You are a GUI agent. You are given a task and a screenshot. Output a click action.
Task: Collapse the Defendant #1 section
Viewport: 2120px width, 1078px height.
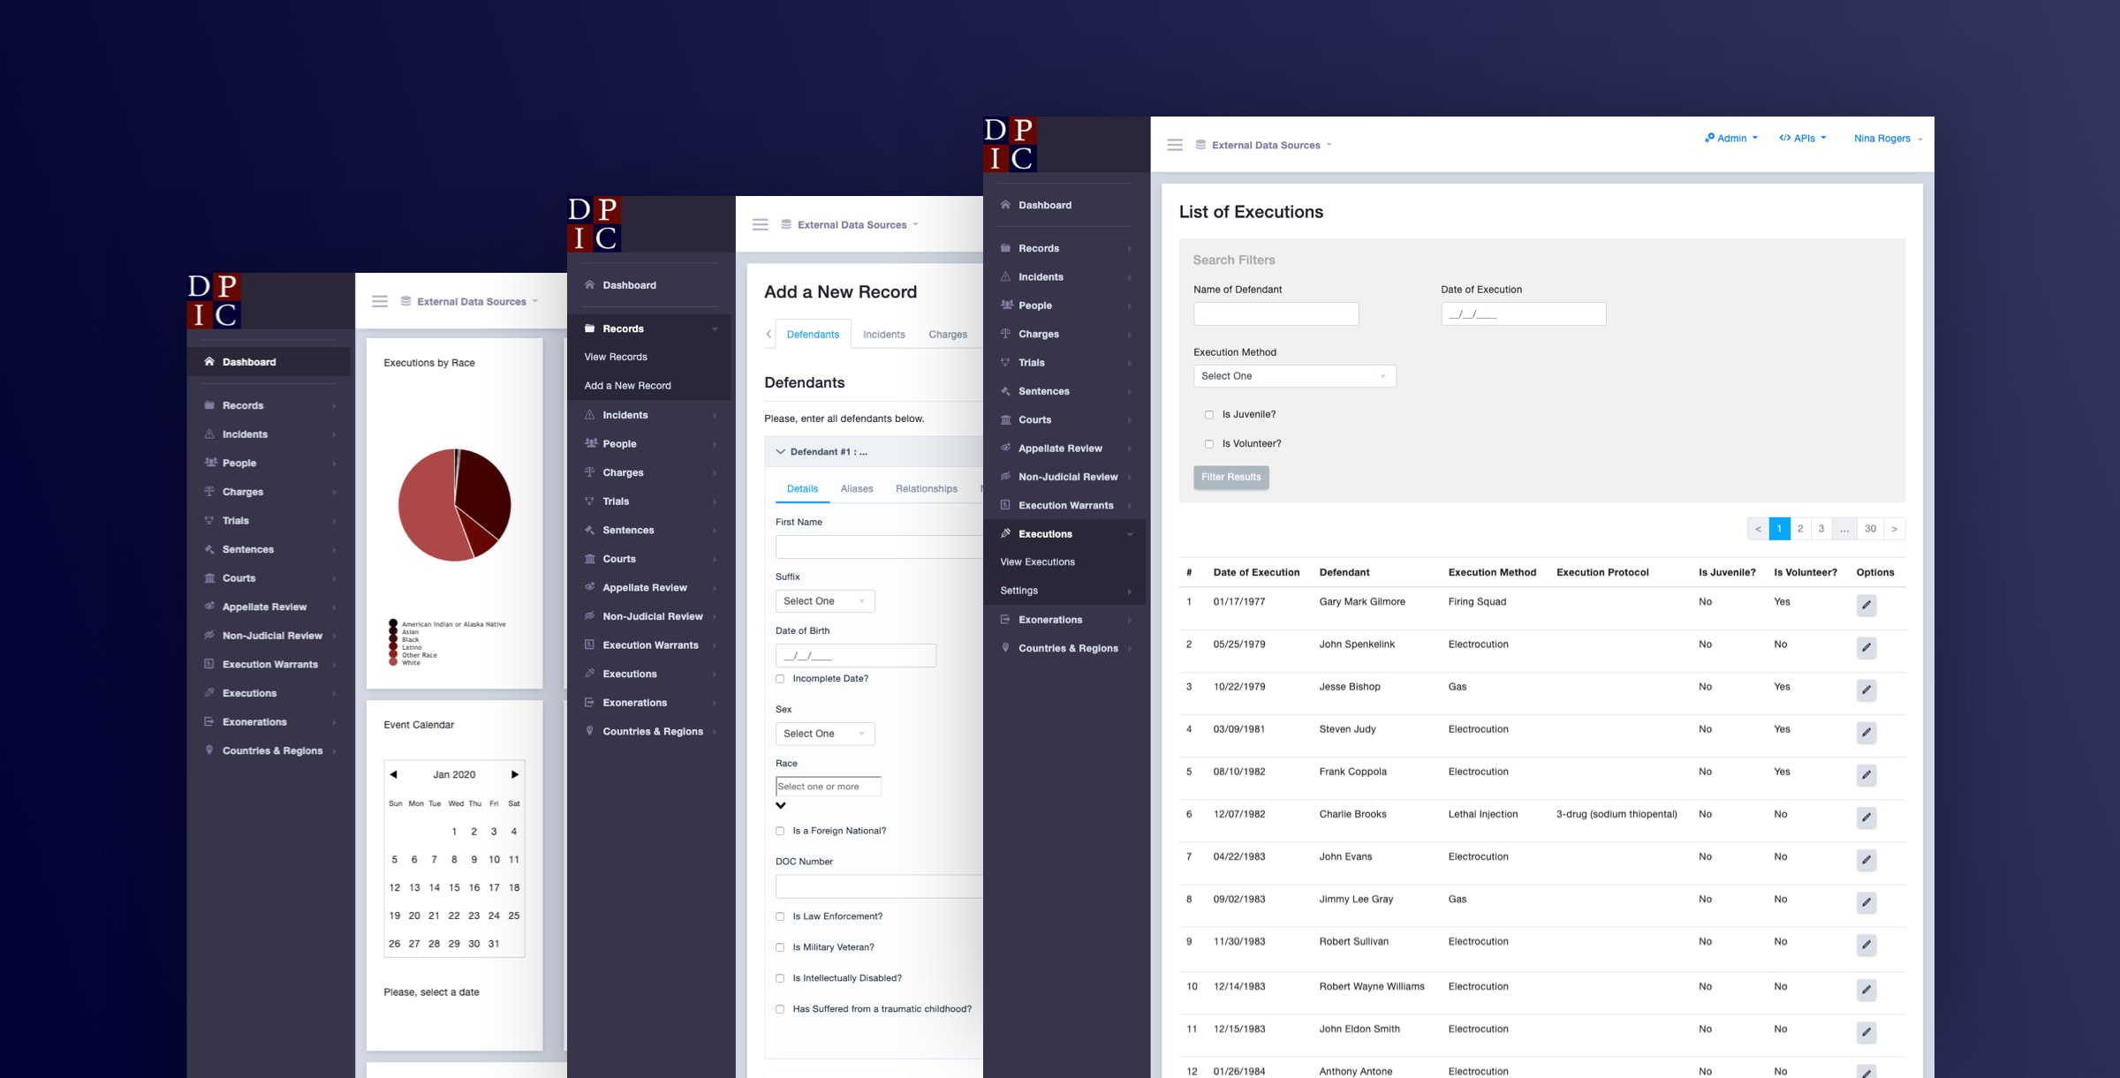pos(781,452)
